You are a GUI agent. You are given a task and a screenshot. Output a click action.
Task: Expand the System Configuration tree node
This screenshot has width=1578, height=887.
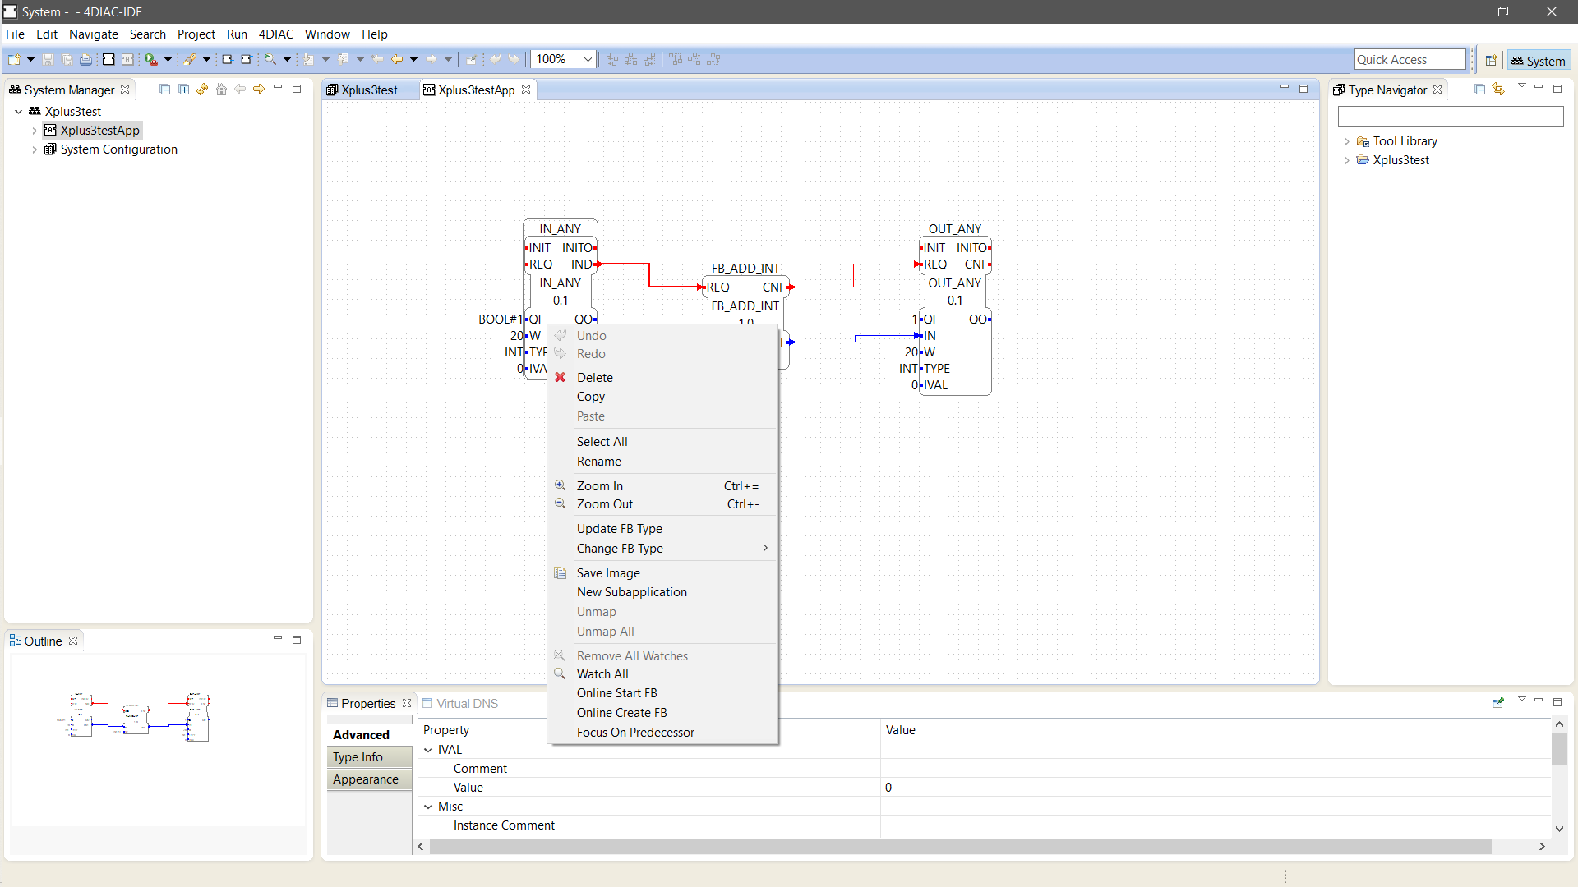[35, 149]
